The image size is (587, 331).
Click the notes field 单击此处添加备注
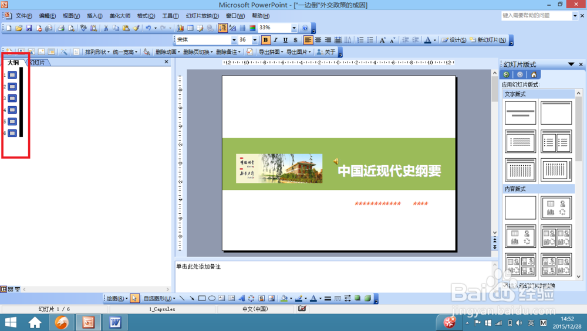198,267
